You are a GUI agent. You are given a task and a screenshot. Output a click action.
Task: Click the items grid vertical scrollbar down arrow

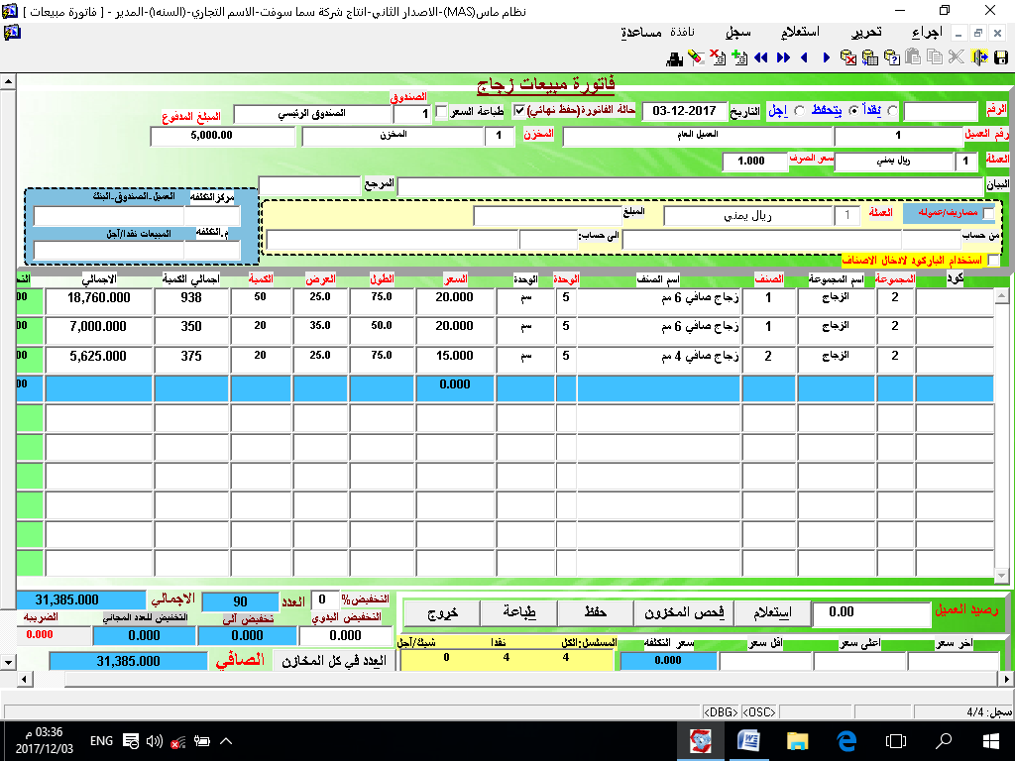tap(1001, 575)
